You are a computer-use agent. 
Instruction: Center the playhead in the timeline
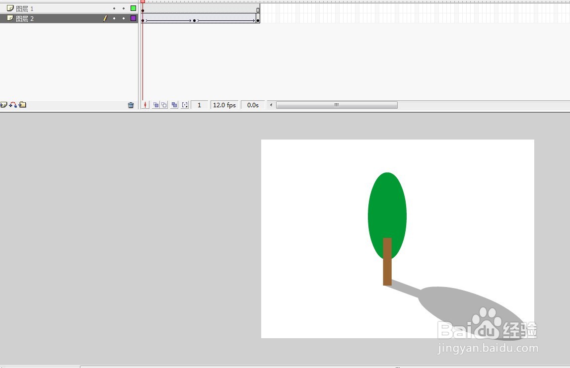145,105
